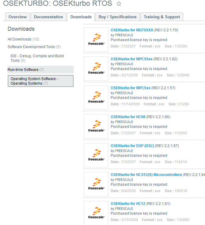The width and height of the screenshot is (205, 225).
Task: Click Freescale logo thumbnail for MPC5xx item
Action: [x=96, y=97]
